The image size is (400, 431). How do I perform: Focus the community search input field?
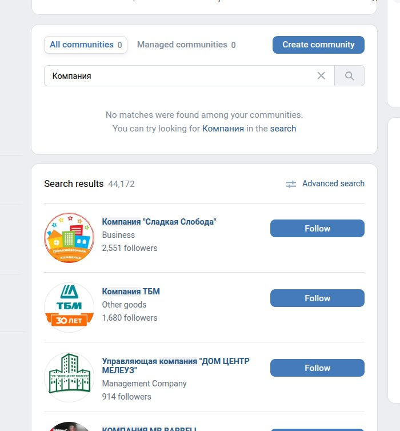coord(180,76)
